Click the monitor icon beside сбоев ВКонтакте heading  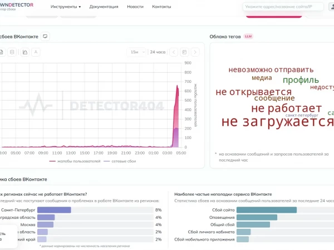tap(45, 36)
